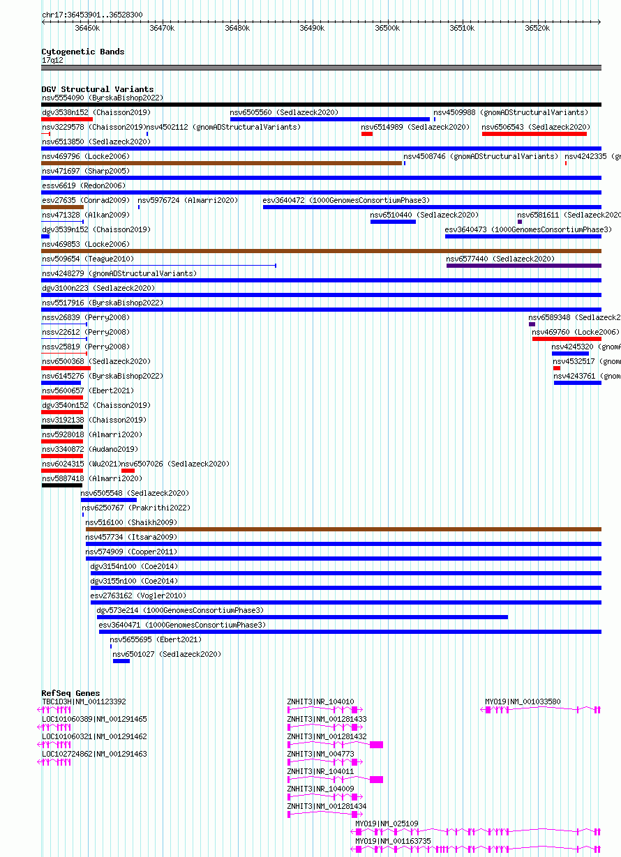Viewport: 621px width, 857px height.
Task: Click MYO19|NM_001033580 gene label
Action: point(523,701)
